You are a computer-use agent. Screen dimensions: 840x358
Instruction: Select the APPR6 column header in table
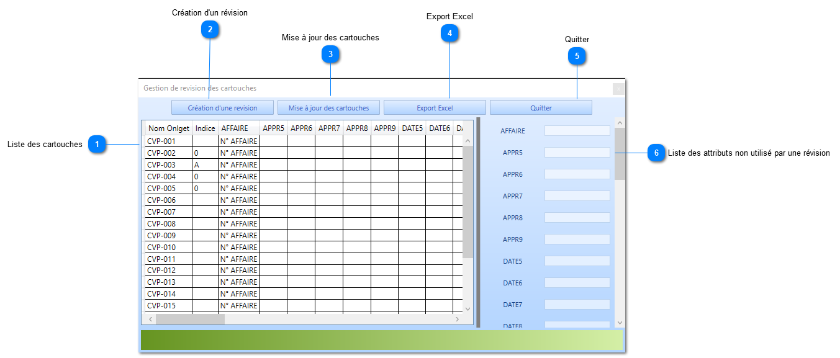301,128
